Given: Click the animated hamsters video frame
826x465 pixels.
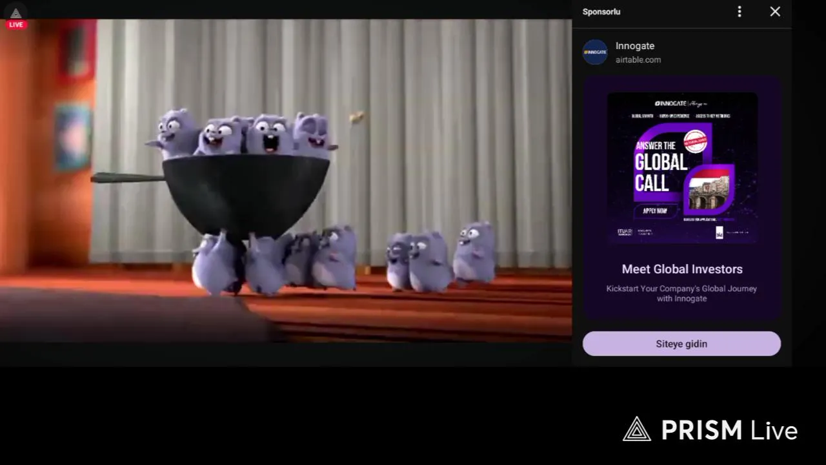Looking at the screenshot, I should [x=286, y=181].
